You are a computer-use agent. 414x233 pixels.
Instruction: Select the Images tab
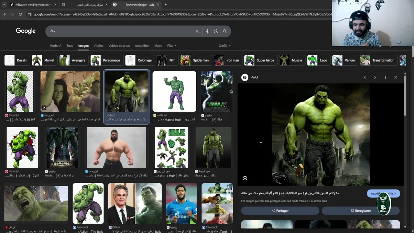83,46
